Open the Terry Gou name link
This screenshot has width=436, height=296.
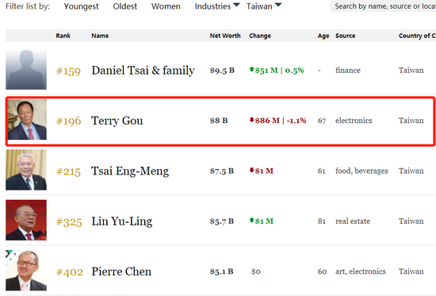117,121
